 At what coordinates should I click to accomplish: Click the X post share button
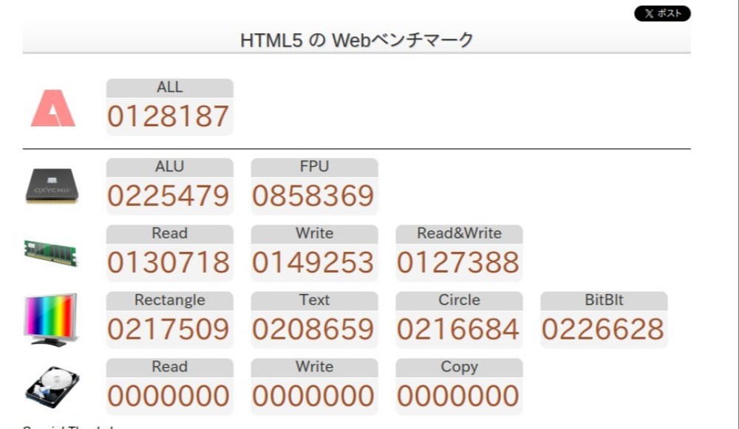coord(662,13)
